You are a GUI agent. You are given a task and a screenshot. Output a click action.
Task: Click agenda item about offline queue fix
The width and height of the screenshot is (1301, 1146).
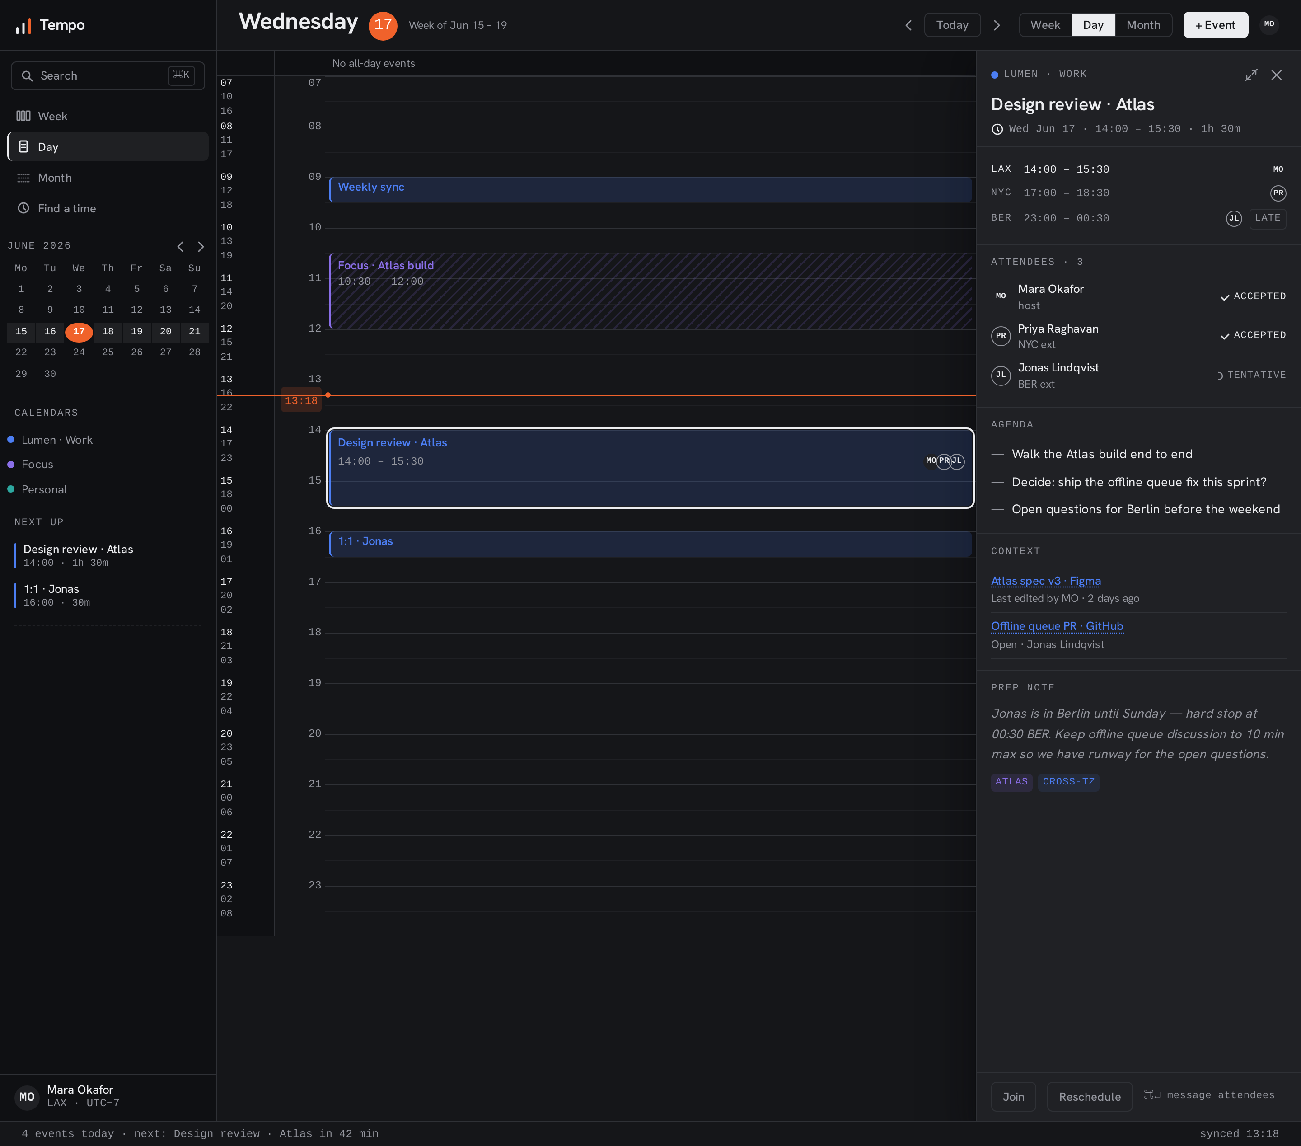[x=1128, y=483]
